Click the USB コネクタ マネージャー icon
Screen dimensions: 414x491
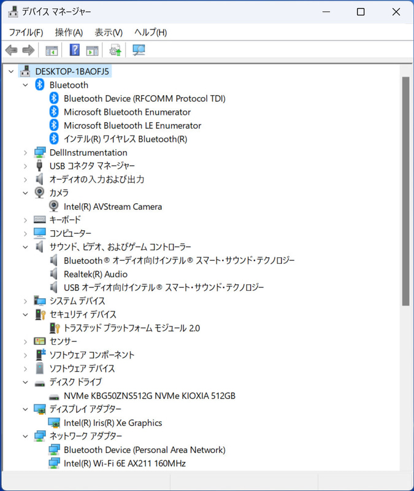click(x=39, y=166)
